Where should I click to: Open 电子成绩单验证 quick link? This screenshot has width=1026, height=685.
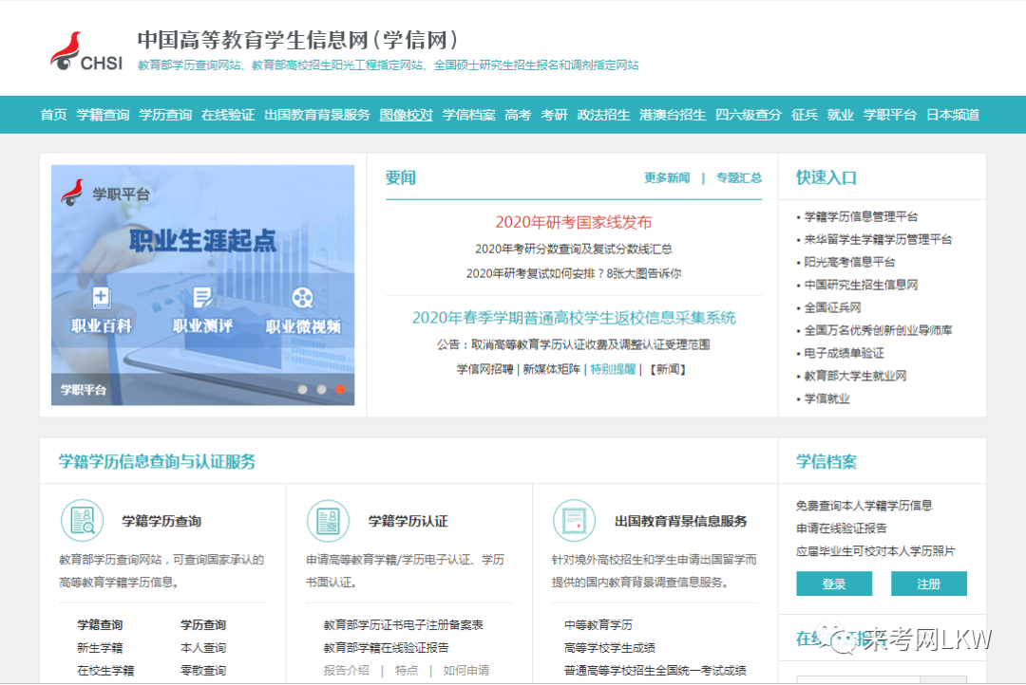tap(845, 353)
